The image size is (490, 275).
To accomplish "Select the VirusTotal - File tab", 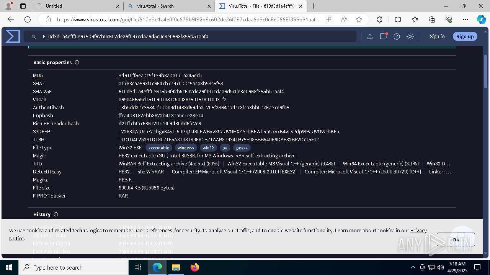I will pyautogui.click(x=261, y=6).
